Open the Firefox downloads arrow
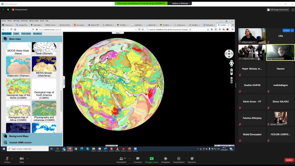This screenshot has width=295, height=166. tap(208, 29)
